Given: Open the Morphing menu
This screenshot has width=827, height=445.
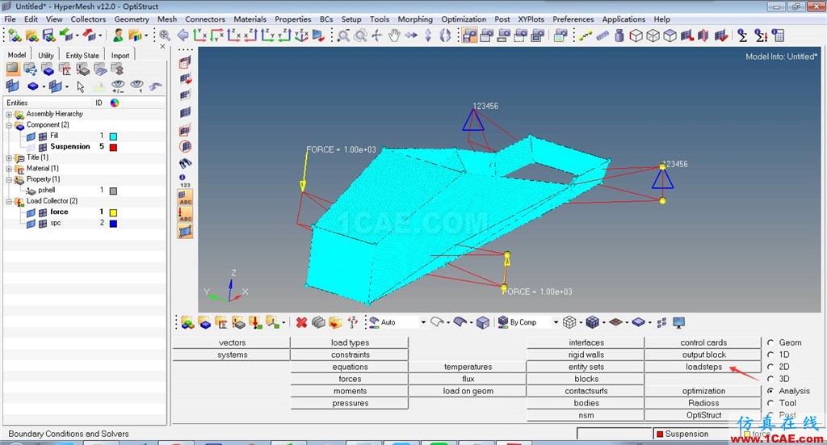Looking at the screenshot, I should coord(415,19).
